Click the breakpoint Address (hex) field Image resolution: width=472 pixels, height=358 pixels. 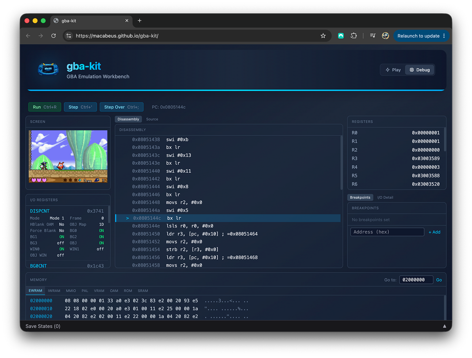(x=387, y=232)
